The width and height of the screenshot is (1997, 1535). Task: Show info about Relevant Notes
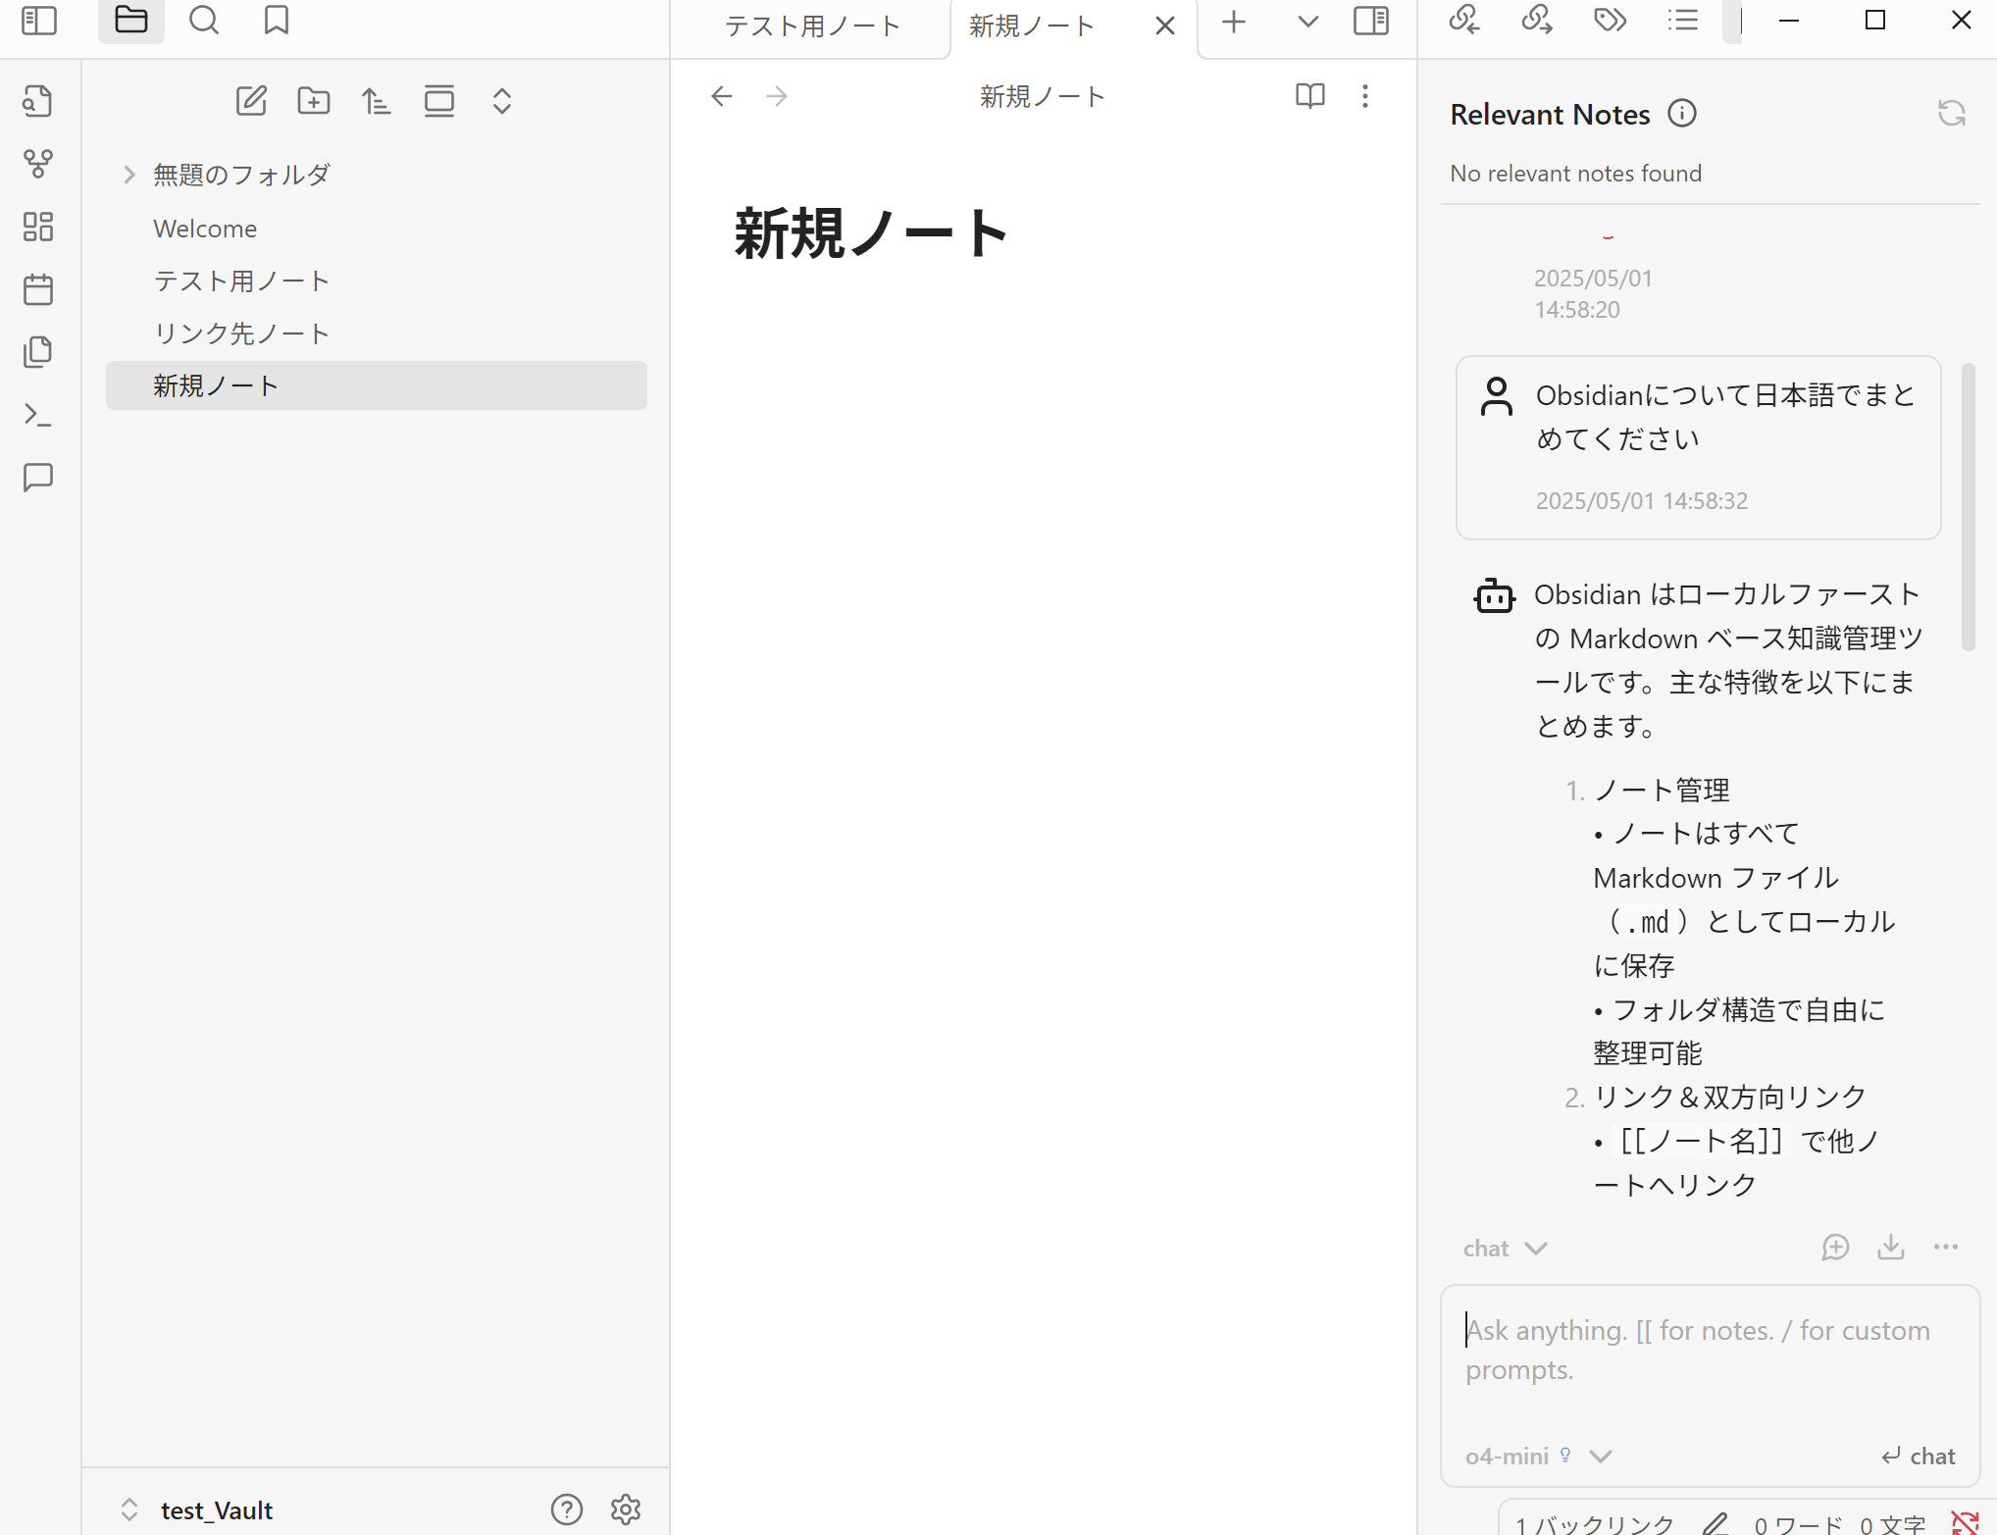(x=1682, y=114)
